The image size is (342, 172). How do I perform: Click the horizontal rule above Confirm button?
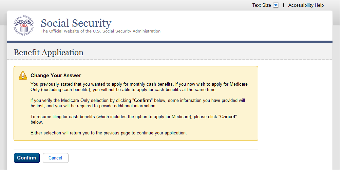pyautogui.click(x=136, y=150)
